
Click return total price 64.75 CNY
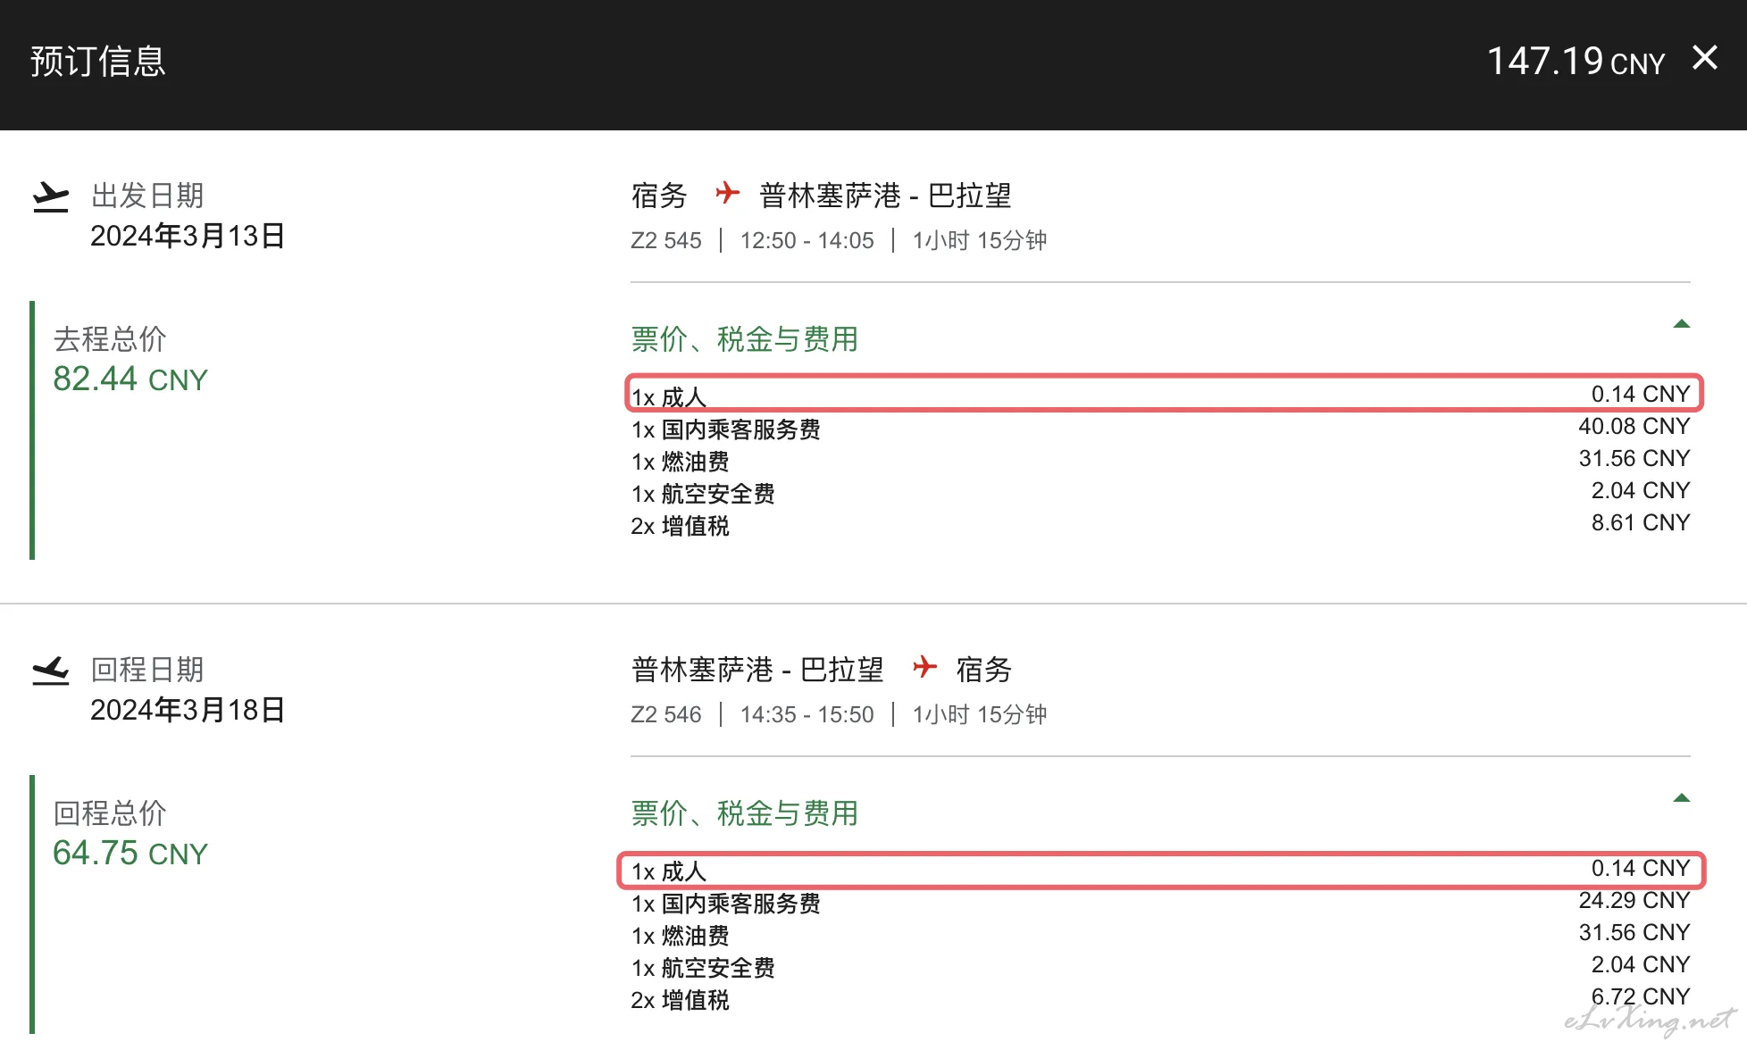pyautogui.click(x=130, y=854)
